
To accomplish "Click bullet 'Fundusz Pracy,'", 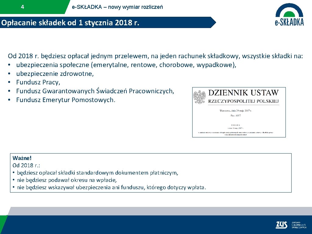I will click(x=38, y=82).
